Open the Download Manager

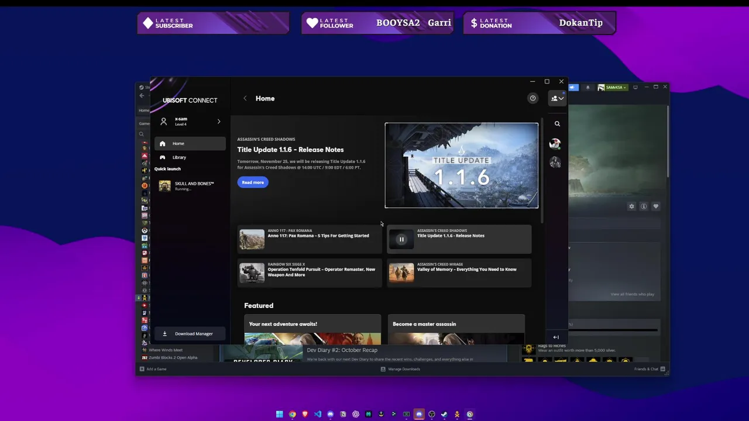pos(190,334)
